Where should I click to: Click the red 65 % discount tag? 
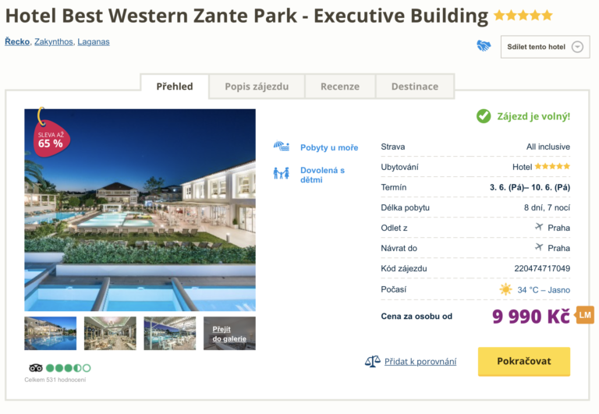[49, 139]
